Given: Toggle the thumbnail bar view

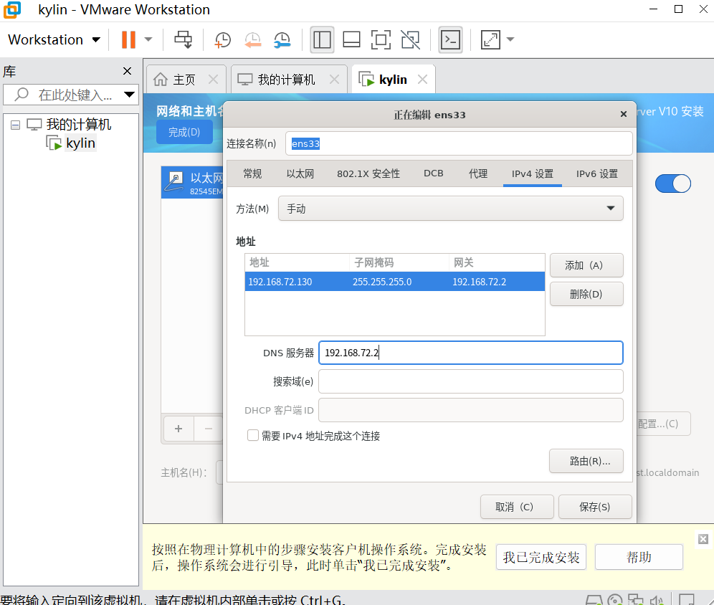Looking at the screenshot, I should click(x=351, y=39).
